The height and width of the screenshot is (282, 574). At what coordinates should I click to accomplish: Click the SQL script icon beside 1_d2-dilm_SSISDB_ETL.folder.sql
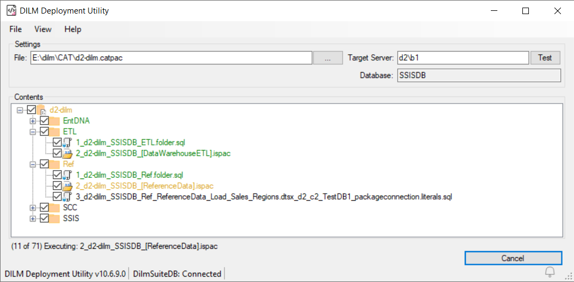pyautogui.click(x=67, y=142)
